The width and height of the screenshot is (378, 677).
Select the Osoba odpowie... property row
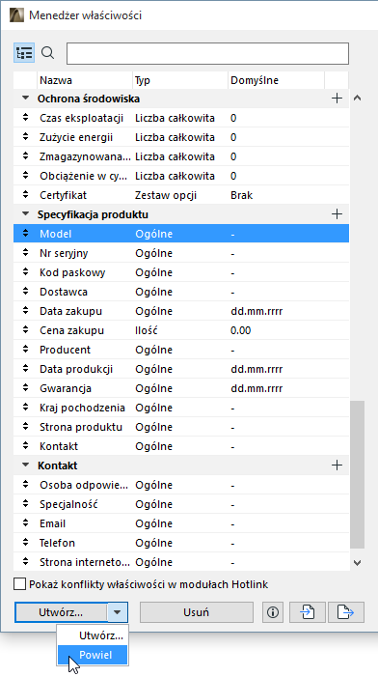(x=181, y=485)
